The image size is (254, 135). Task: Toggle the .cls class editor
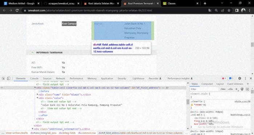(230, 89)
